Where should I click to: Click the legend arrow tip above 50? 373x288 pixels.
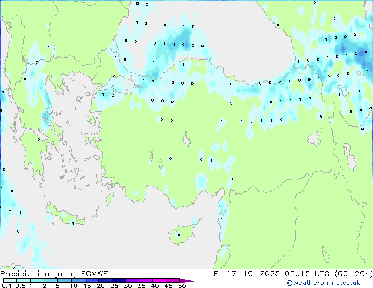pyautogui.click(x=186, y=280)
